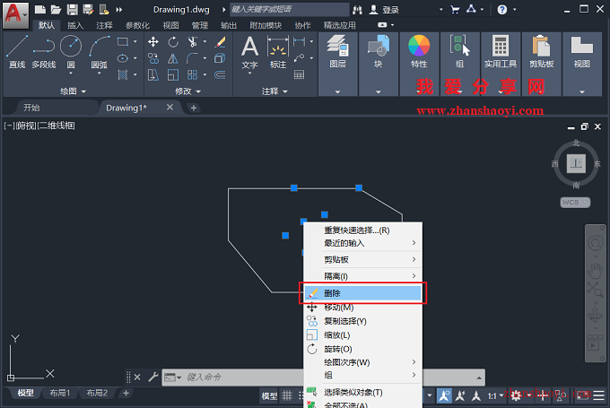Click the Move tool in Modify panel

coord(153,41)
